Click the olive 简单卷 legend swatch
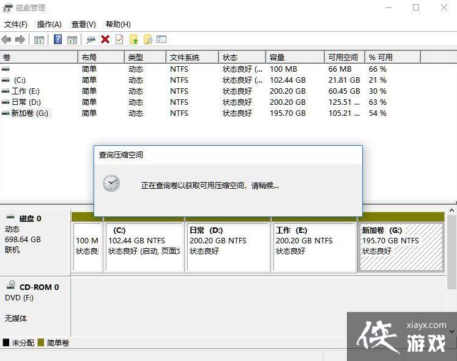This screenshot has width=457, height=361. tap(41, 343)
